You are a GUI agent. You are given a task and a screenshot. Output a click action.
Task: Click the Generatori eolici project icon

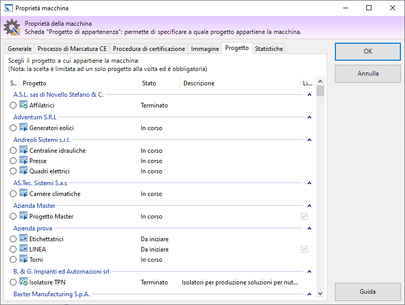[x=23, y=128]
